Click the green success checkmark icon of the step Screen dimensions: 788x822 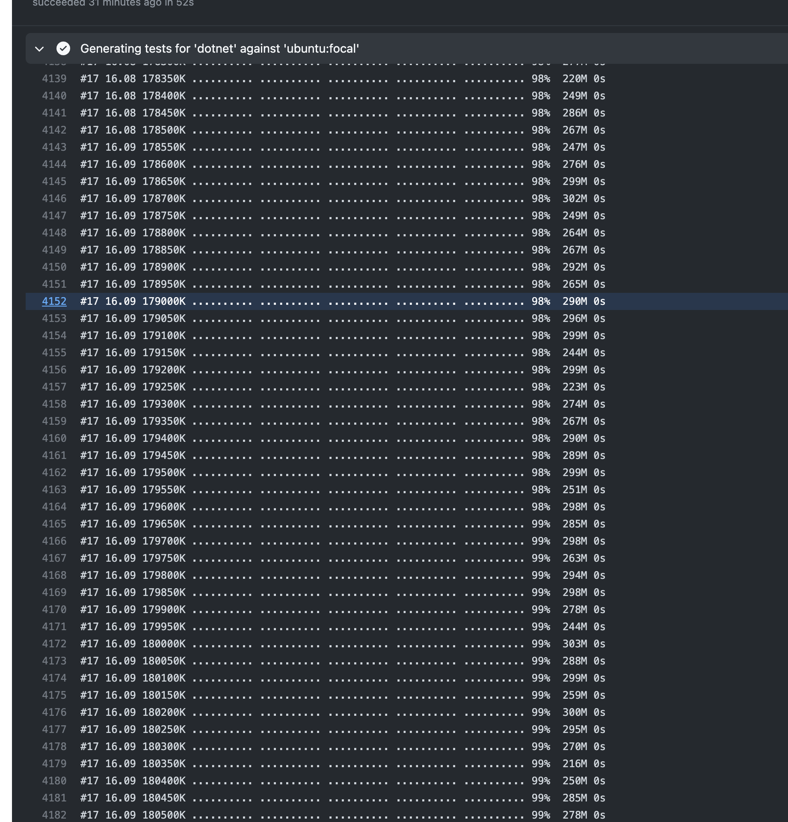[63, 48]
